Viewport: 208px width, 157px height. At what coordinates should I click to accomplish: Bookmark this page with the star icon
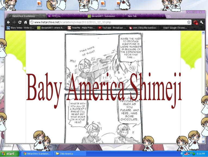click(x=189, y=22)
